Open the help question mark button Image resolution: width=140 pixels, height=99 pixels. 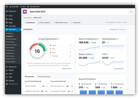pyautogui.click(x=131, y=11)
